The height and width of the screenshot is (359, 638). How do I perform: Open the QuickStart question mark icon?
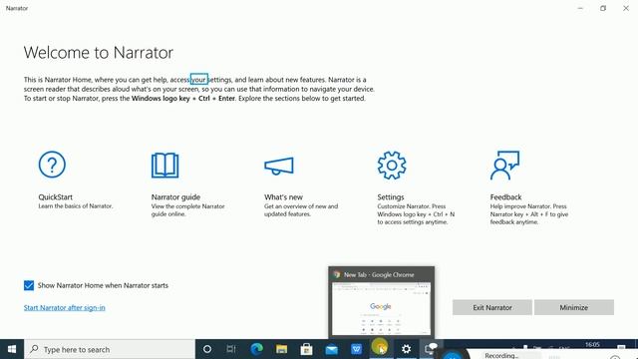pos(52,165)
